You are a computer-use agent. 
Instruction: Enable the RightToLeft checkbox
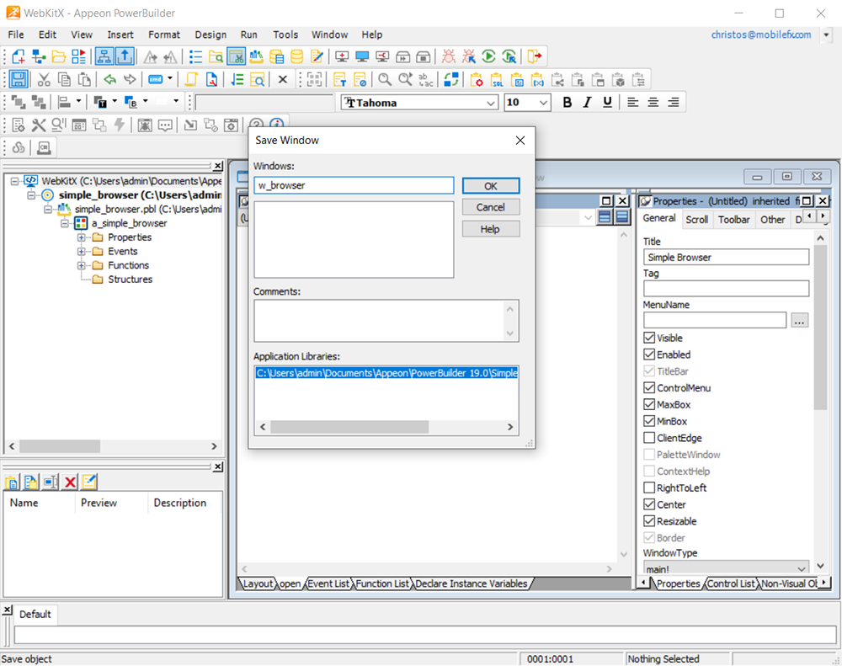point(649,488)
